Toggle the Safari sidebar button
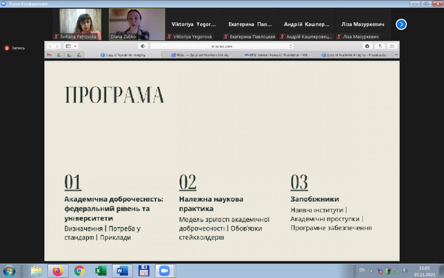444x278 pixels. click(x=68, y=46)
